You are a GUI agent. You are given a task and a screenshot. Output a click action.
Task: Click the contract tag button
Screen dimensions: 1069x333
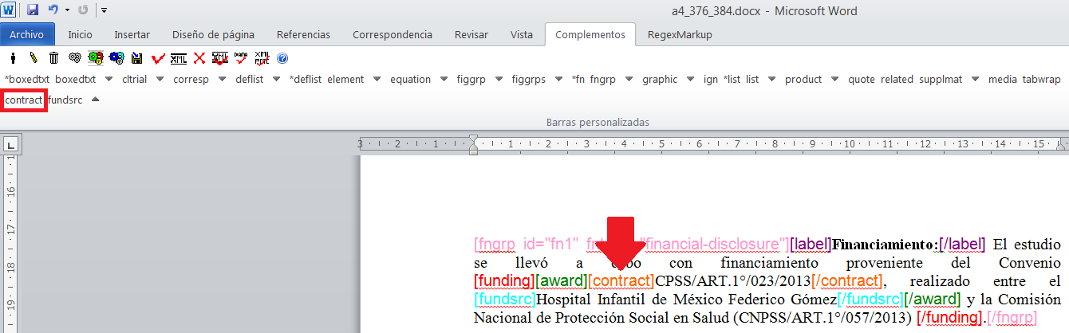tap(23, 100)
